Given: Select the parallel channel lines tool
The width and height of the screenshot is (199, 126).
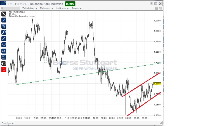Looking at the screenshot, I should coord(4,39).
